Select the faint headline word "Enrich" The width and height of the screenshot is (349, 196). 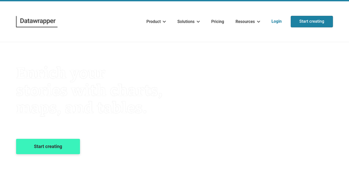(x=41, y=72)
